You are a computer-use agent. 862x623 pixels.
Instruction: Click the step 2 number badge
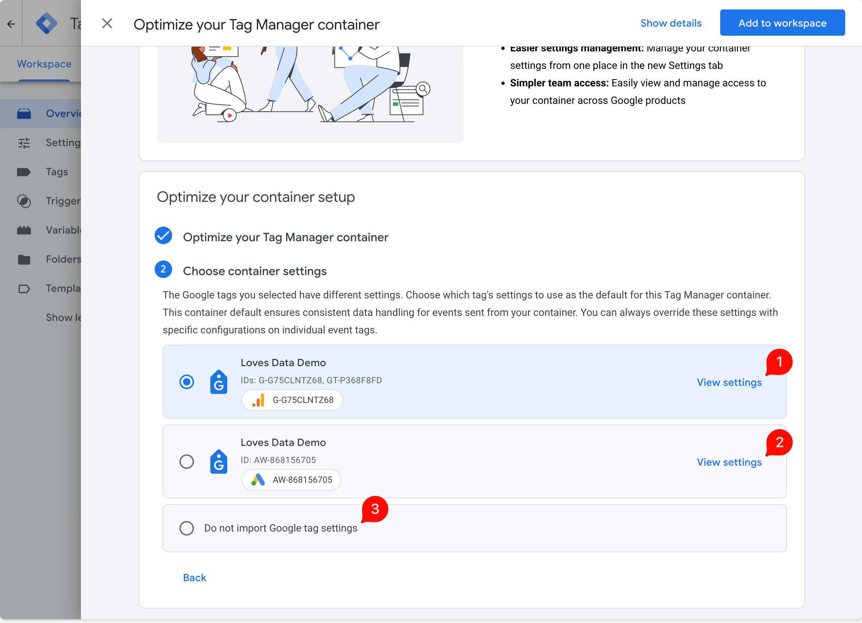(x=163, y=269)
